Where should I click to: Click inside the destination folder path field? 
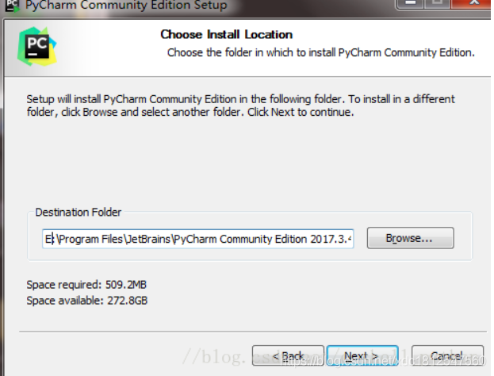(198, 239)
